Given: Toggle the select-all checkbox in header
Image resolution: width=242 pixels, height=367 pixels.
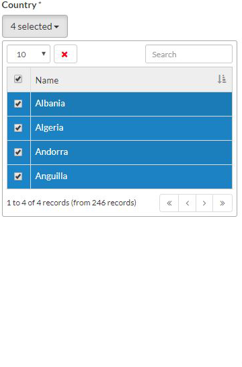Looking at the screenshot, I should pos(18,79).
